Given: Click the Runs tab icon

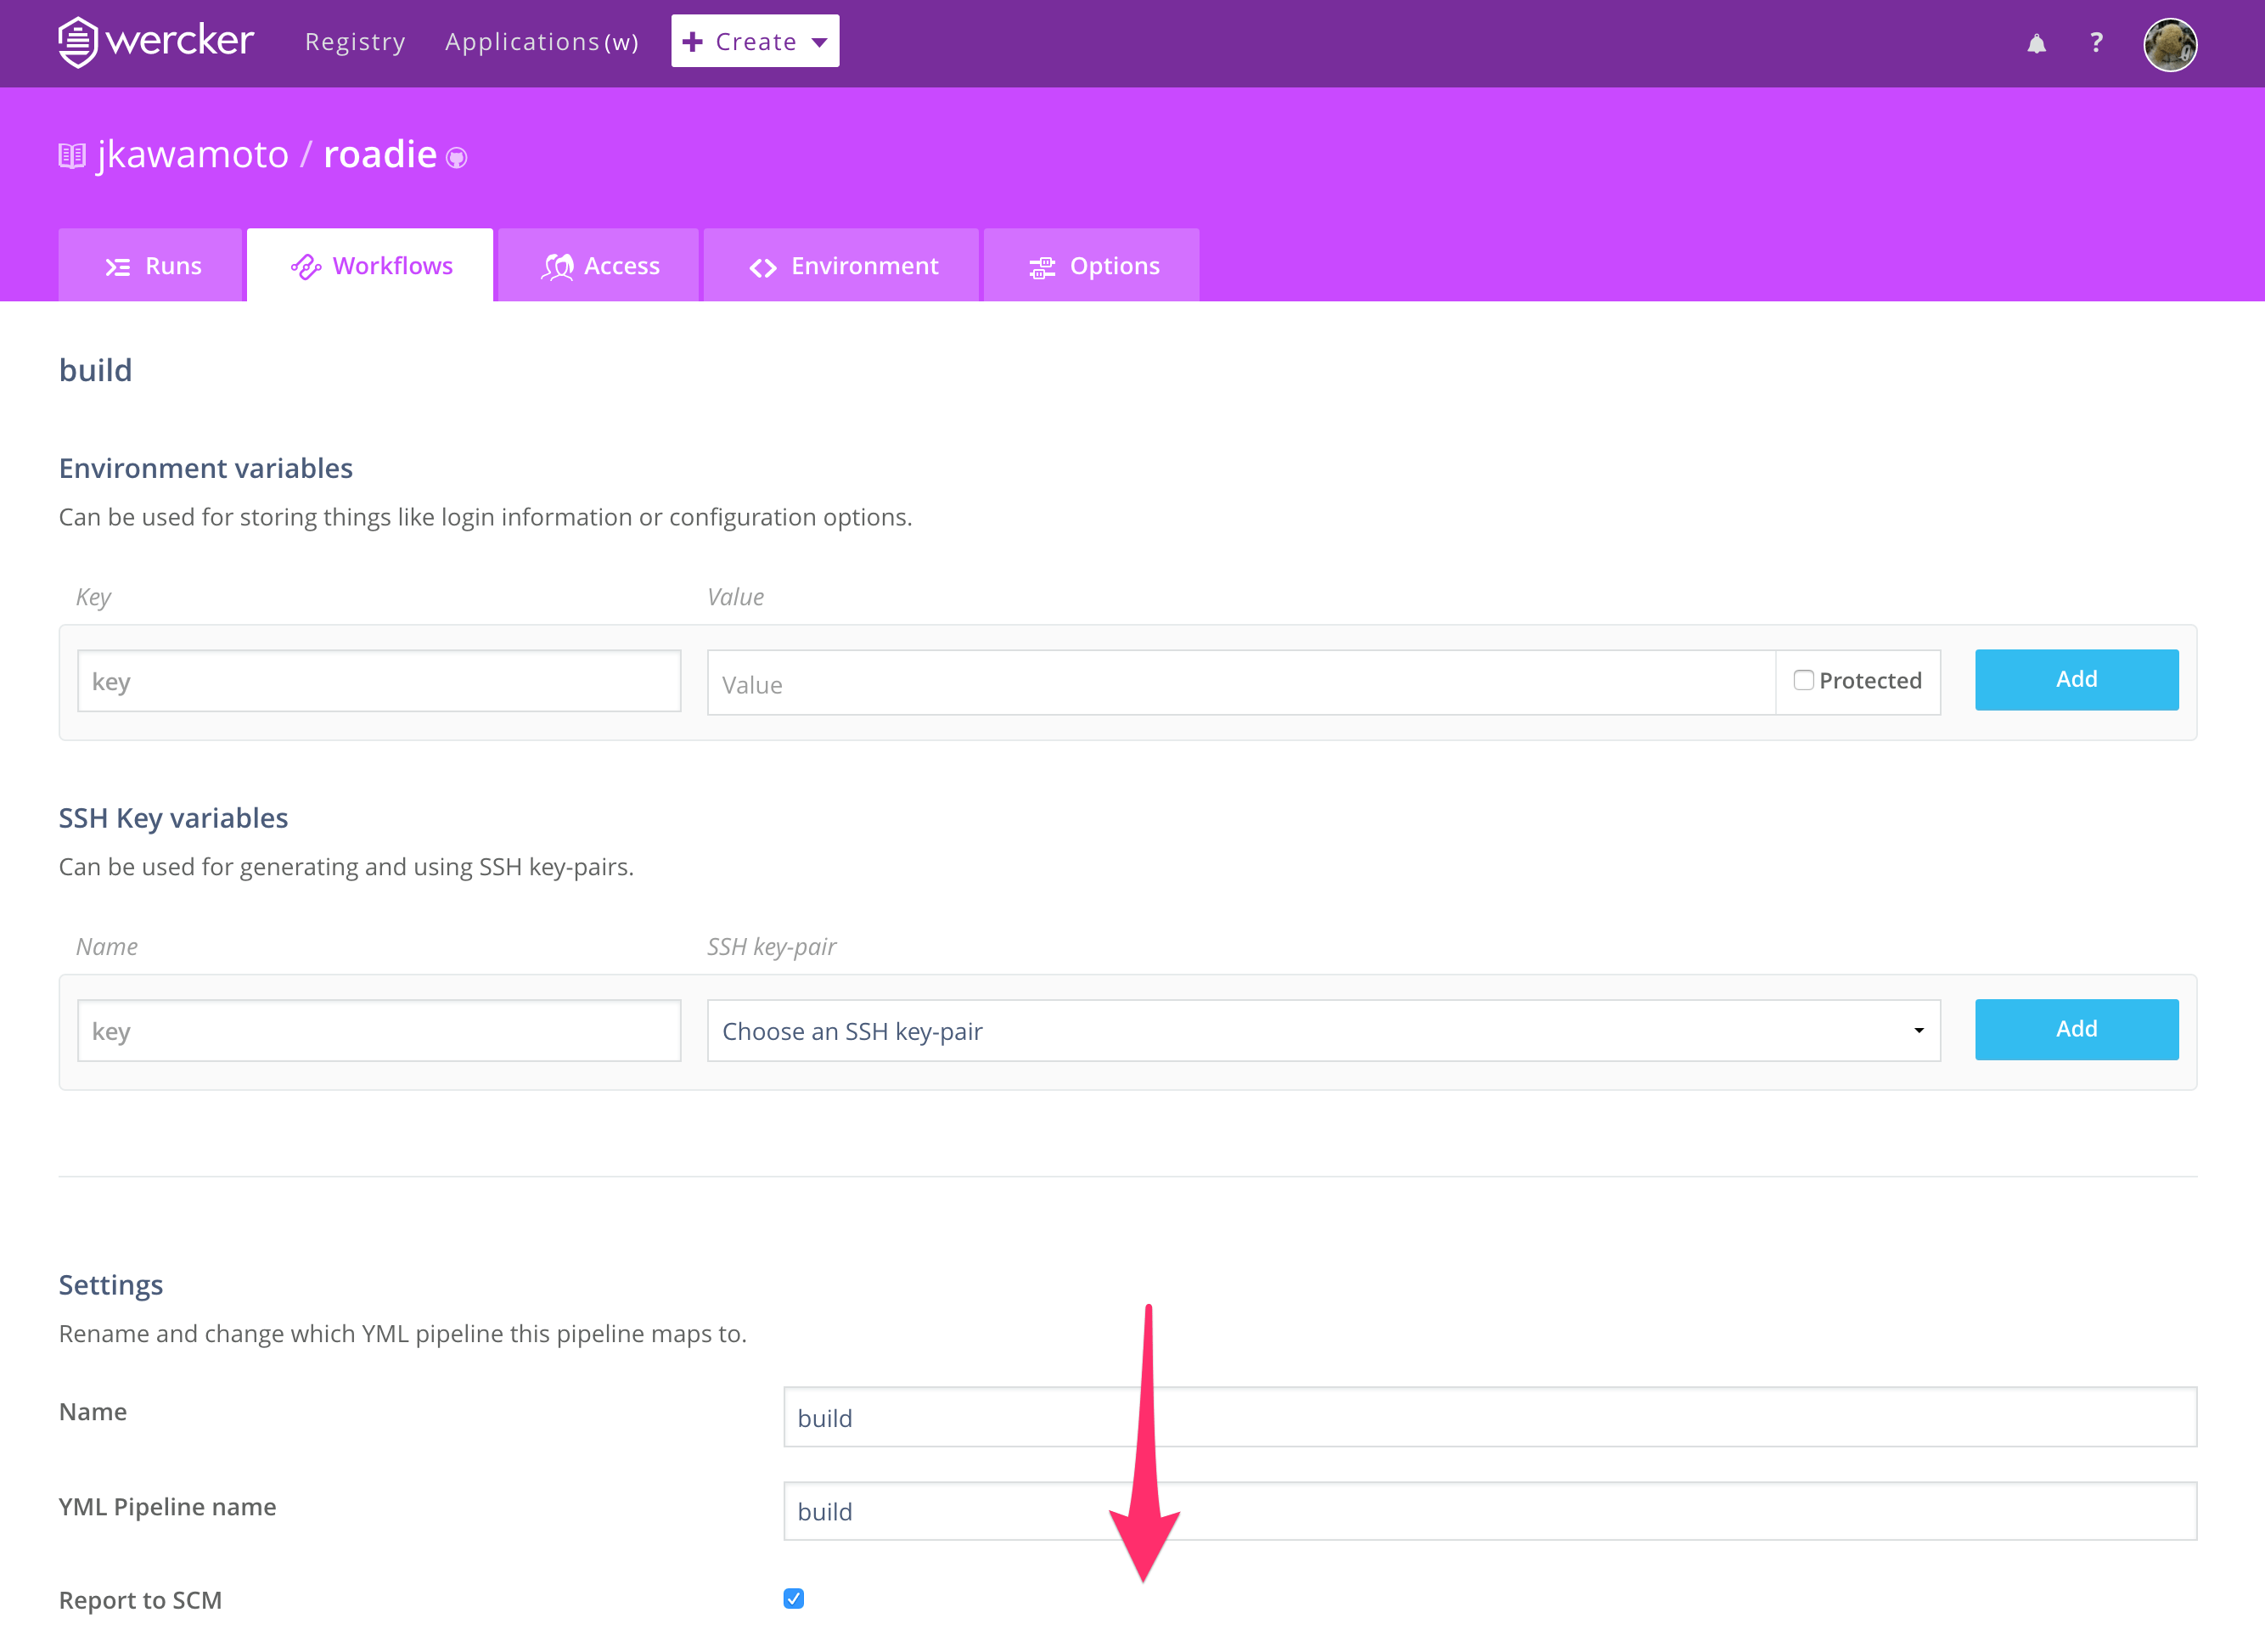Looking at the screenshot, I should 118,267.
